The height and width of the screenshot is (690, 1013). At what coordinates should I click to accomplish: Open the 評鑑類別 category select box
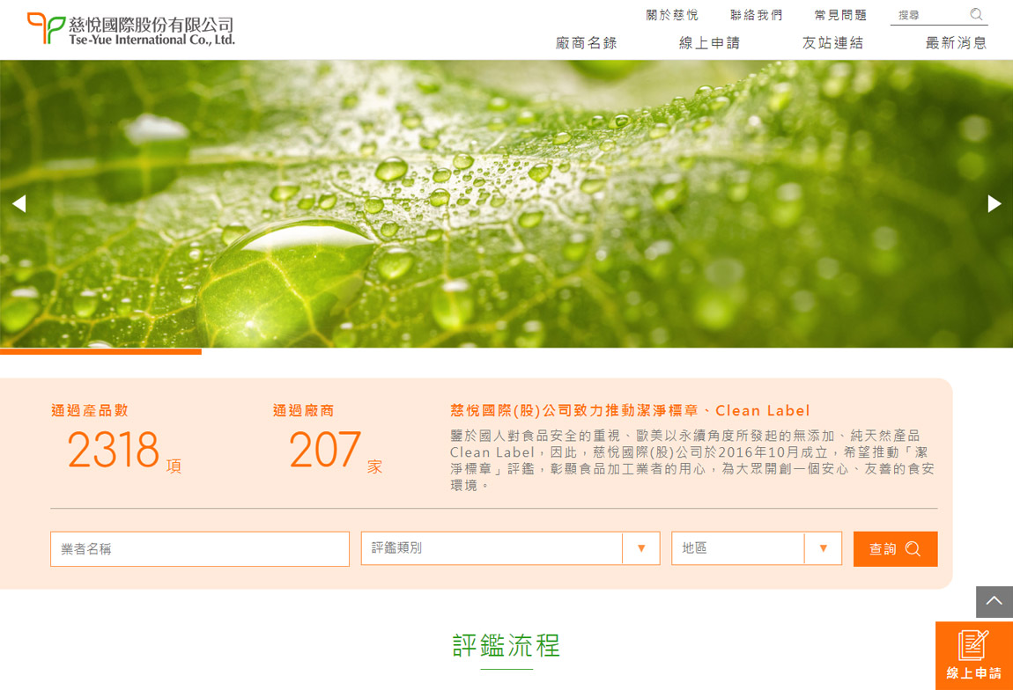click(492, 548)
